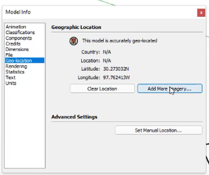Select Units in the sidebar list
The width and height of the screenshot is (209, 175).
pos(11,83)
